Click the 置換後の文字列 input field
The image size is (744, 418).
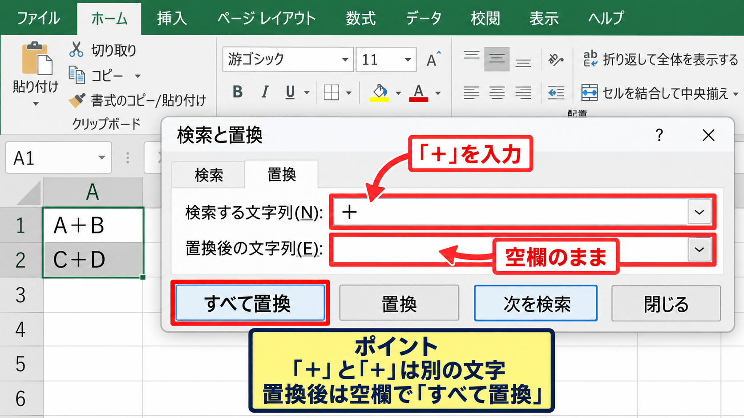tap(510, 249)
